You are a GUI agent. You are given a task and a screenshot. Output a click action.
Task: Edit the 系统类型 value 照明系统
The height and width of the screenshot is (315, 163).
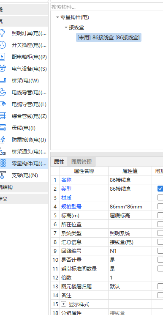click(x=130, y=233)
